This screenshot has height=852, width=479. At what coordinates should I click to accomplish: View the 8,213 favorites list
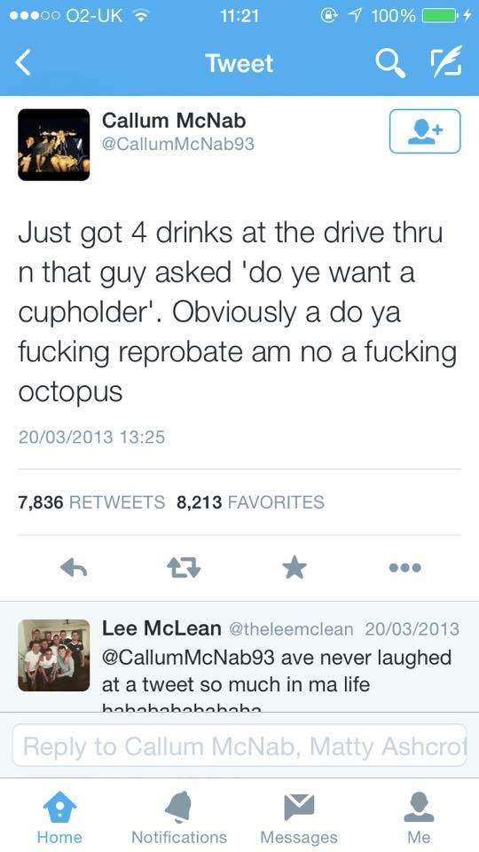tap(250, 502)
